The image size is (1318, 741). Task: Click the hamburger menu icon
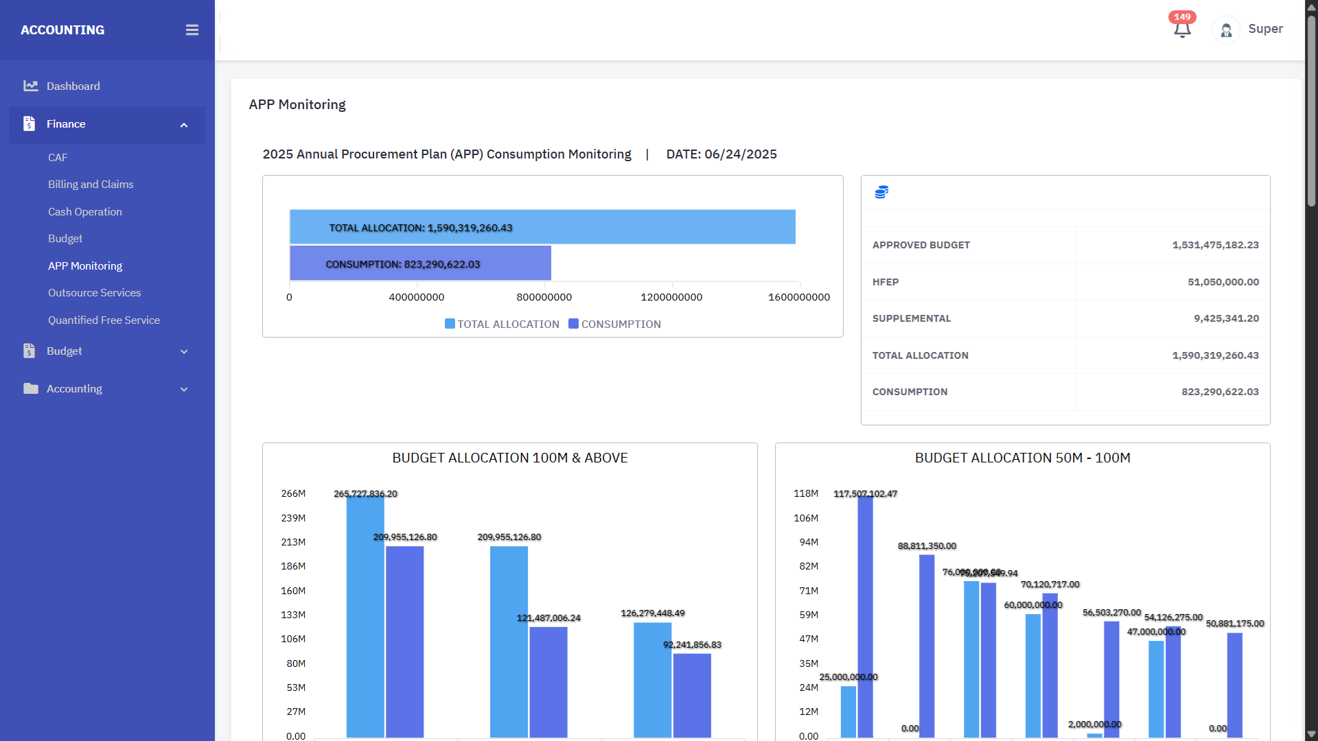point(192,30)
